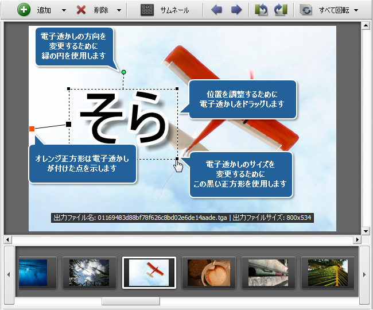Select the coffee cup thumbnail

(x=209, y=273)
